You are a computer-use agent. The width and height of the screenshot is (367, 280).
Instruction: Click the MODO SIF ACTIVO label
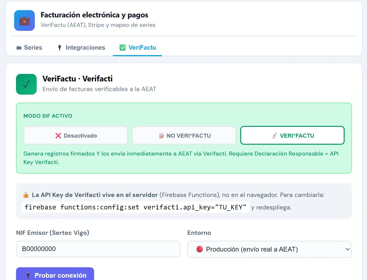pos(48,116)
